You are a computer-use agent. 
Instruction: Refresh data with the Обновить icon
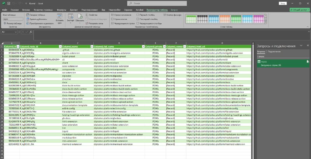coord(80,16)
